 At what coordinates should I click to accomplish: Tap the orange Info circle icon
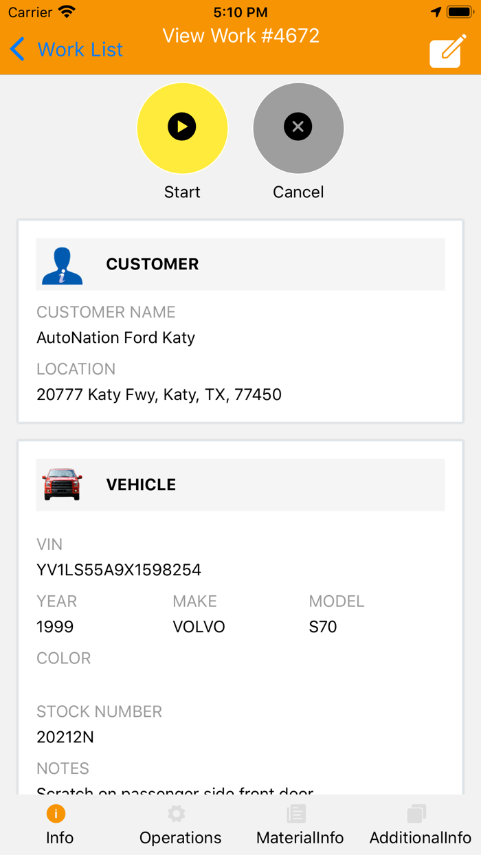[56, 812]
